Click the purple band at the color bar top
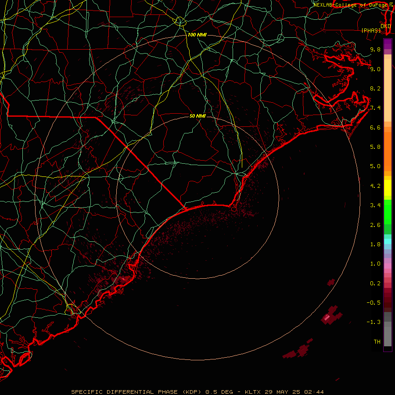This screenshot has height=395, width=395. (x=388, y=44)
